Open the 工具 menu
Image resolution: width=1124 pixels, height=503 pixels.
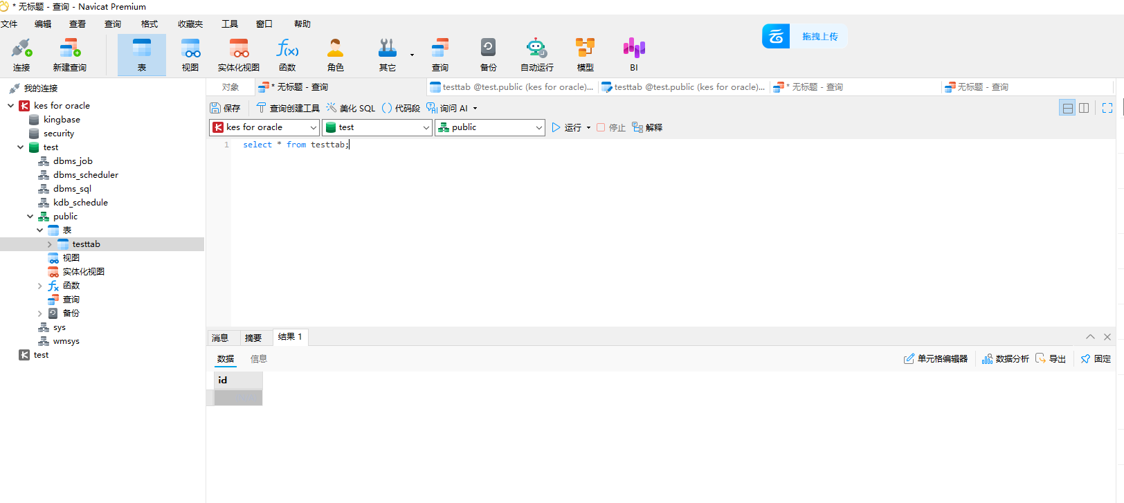coord(230,24)
